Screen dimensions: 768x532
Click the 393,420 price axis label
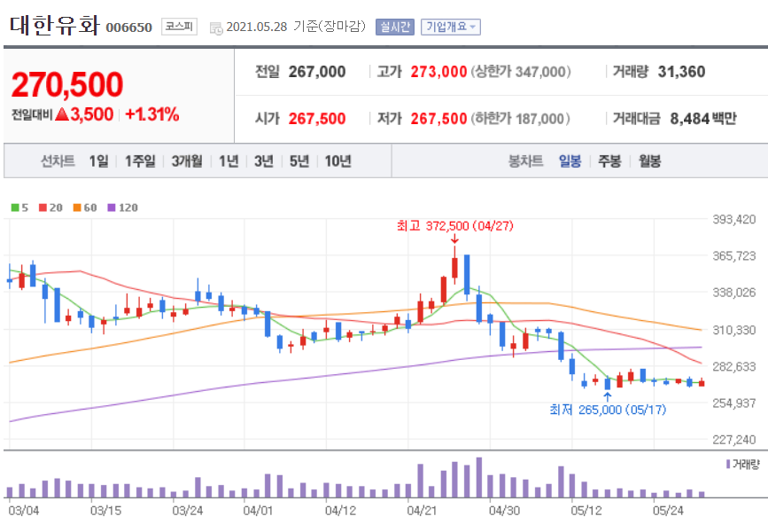point(733,220)
